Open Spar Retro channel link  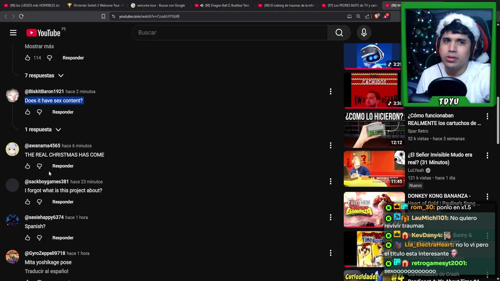(418, 131)
